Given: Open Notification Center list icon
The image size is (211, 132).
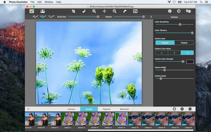Looking at the screenshot, I should pos(206,2).
